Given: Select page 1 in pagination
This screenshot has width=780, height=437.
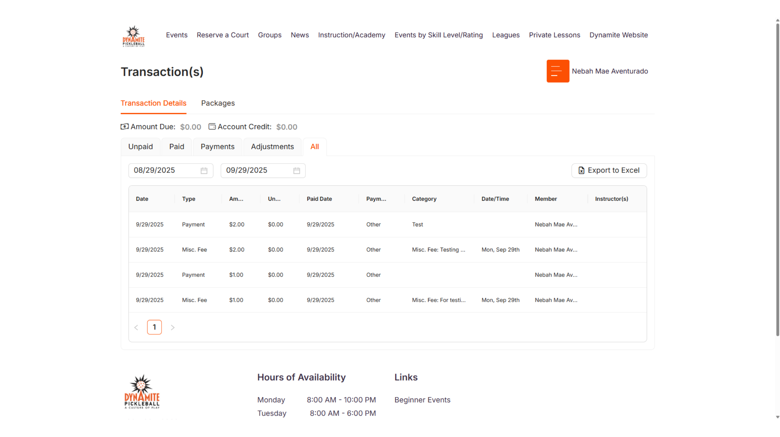Looking at the screenshot, I should coord(154,327).
